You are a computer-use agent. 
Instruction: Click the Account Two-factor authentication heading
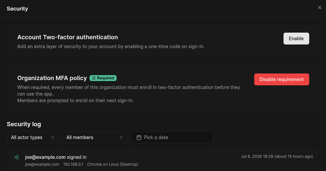pos(68,37)
